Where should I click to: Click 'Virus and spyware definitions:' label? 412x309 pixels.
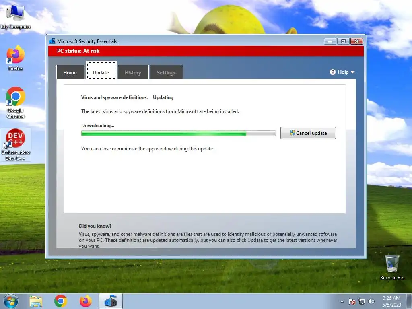tap(114, 97)
